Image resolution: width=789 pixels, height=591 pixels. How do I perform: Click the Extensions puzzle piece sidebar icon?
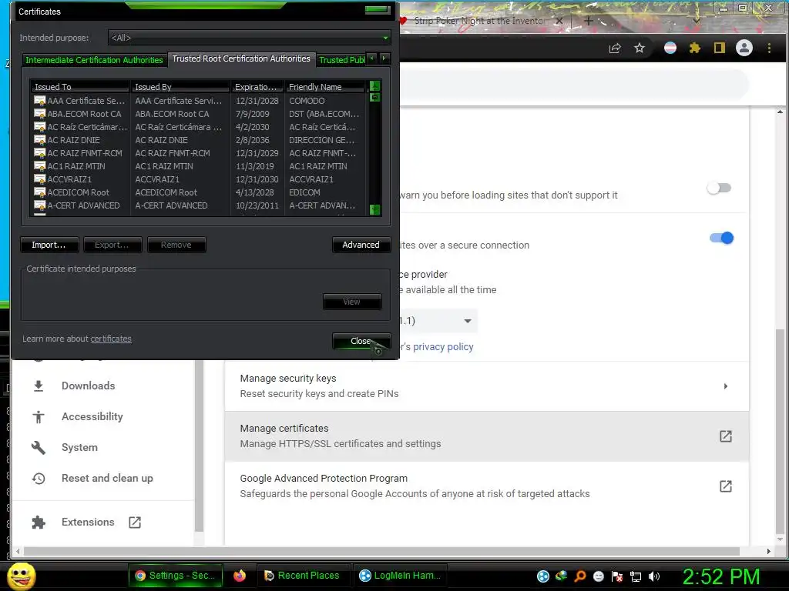39,523
